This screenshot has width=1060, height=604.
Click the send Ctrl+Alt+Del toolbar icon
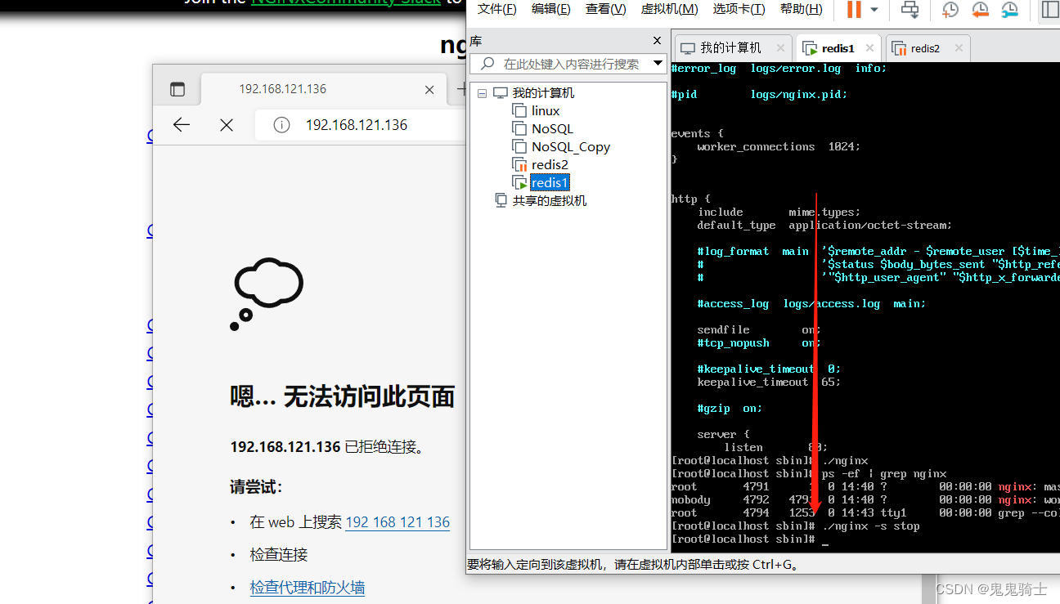coord(910,10)
